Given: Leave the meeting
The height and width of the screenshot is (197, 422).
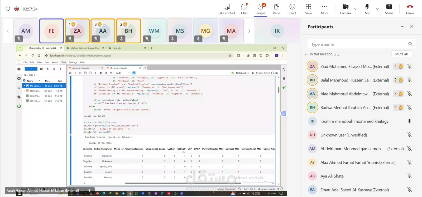Looking at the screenshot, I should pos(410,9).
